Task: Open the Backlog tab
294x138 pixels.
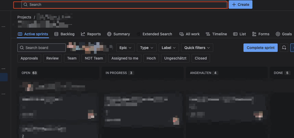Action: [x=64, y=34]
